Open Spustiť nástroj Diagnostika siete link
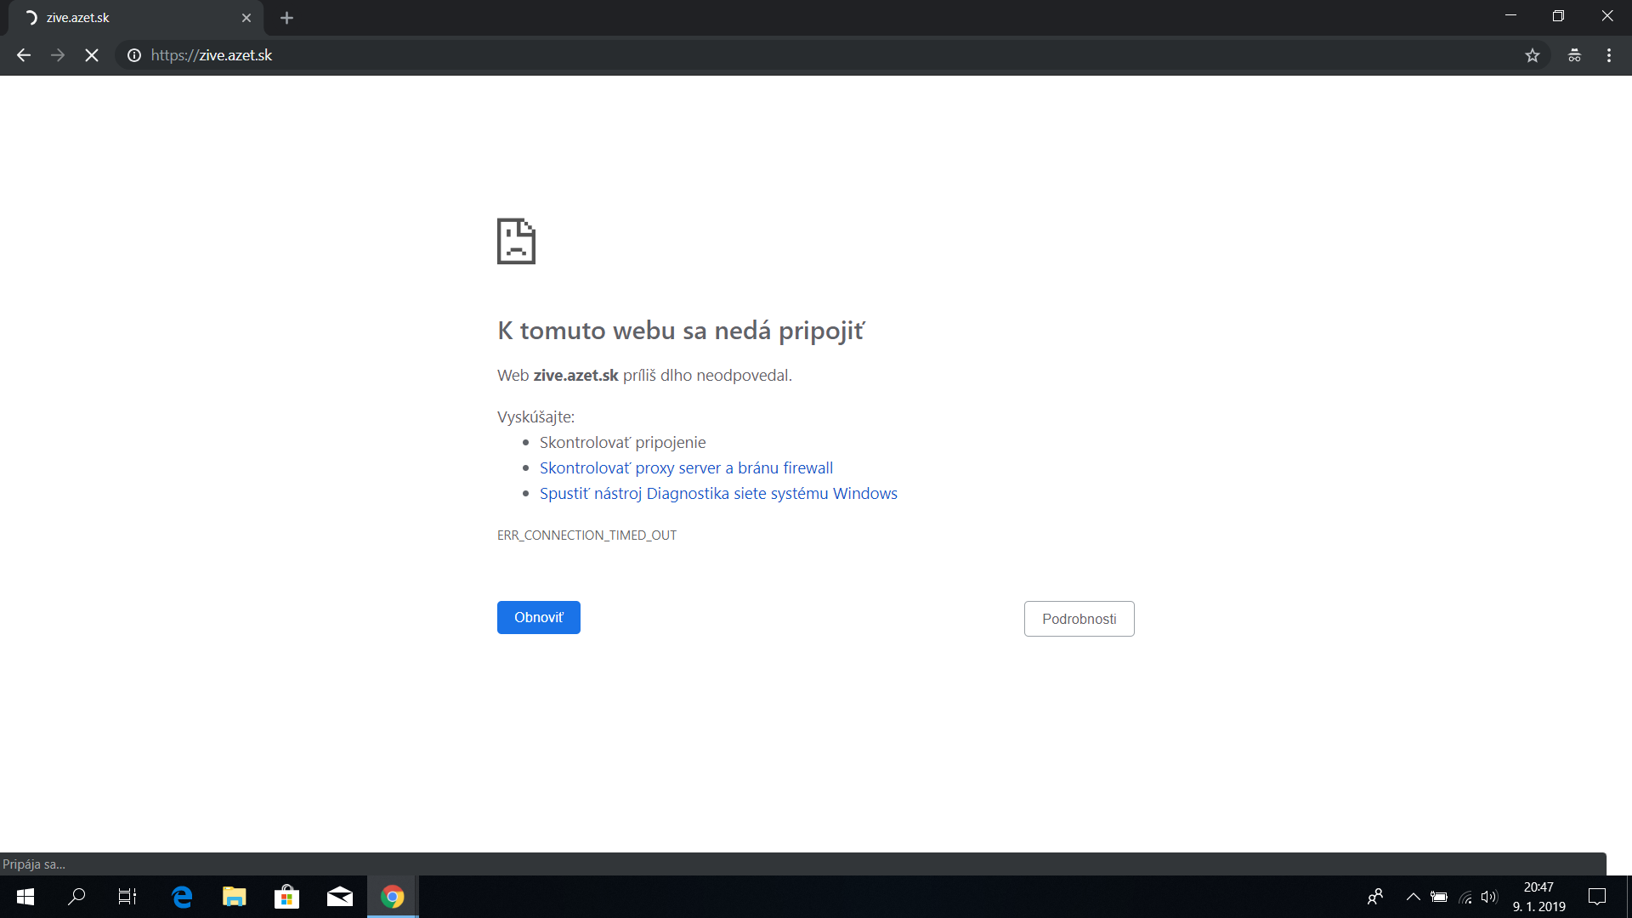Viewport: 1632px width, 918px height. (x=718, y=493)
